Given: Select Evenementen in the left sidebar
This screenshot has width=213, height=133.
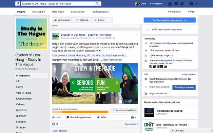Looking at the screenshot, I should tap(24, 99).
